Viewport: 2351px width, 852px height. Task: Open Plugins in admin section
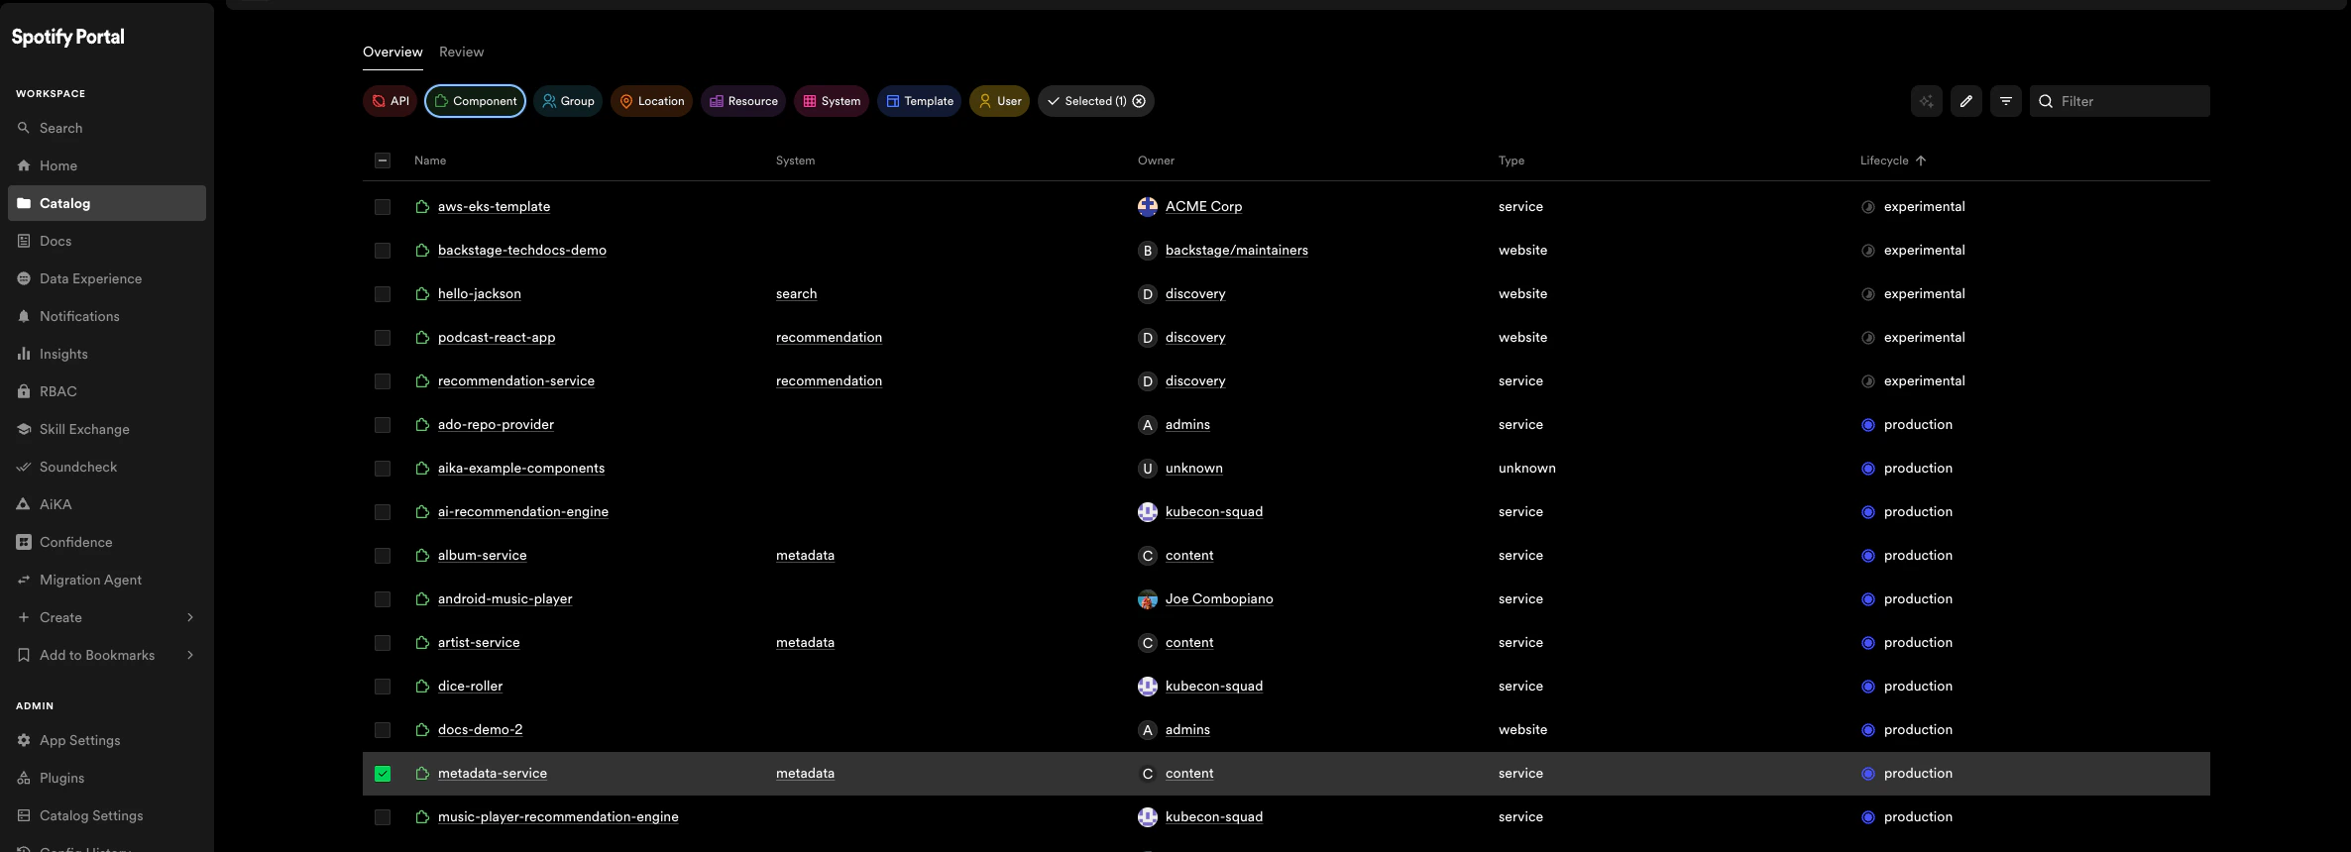point(107,778)
